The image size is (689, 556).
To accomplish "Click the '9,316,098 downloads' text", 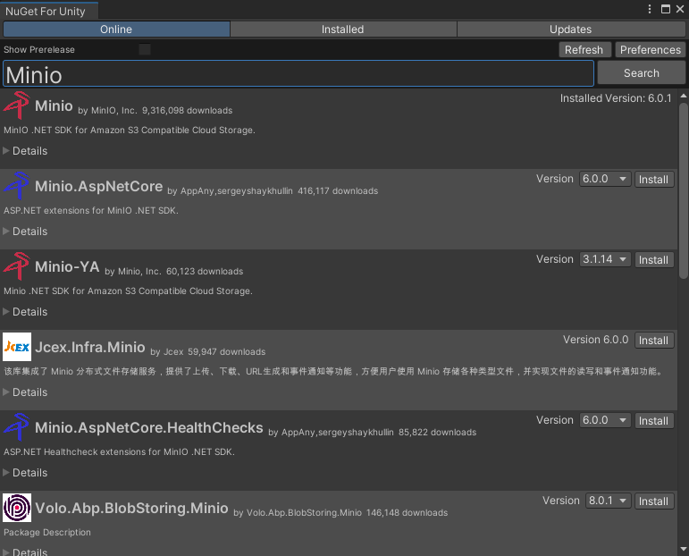I will [187, 110].
